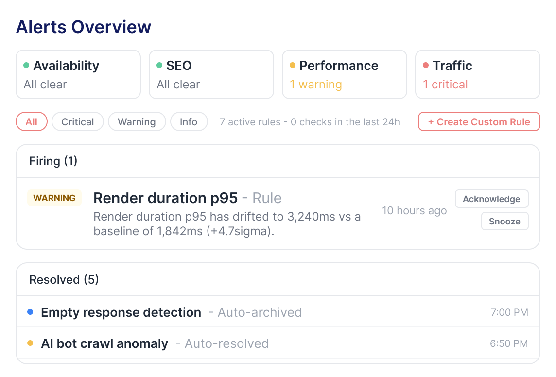Acknowledge the Render duration p95 alert
The height and width of the screenshot is (377, 556).
[x=492, y=199]
